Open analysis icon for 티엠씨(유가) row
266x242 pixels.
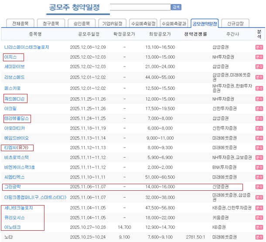pos(259,148)
